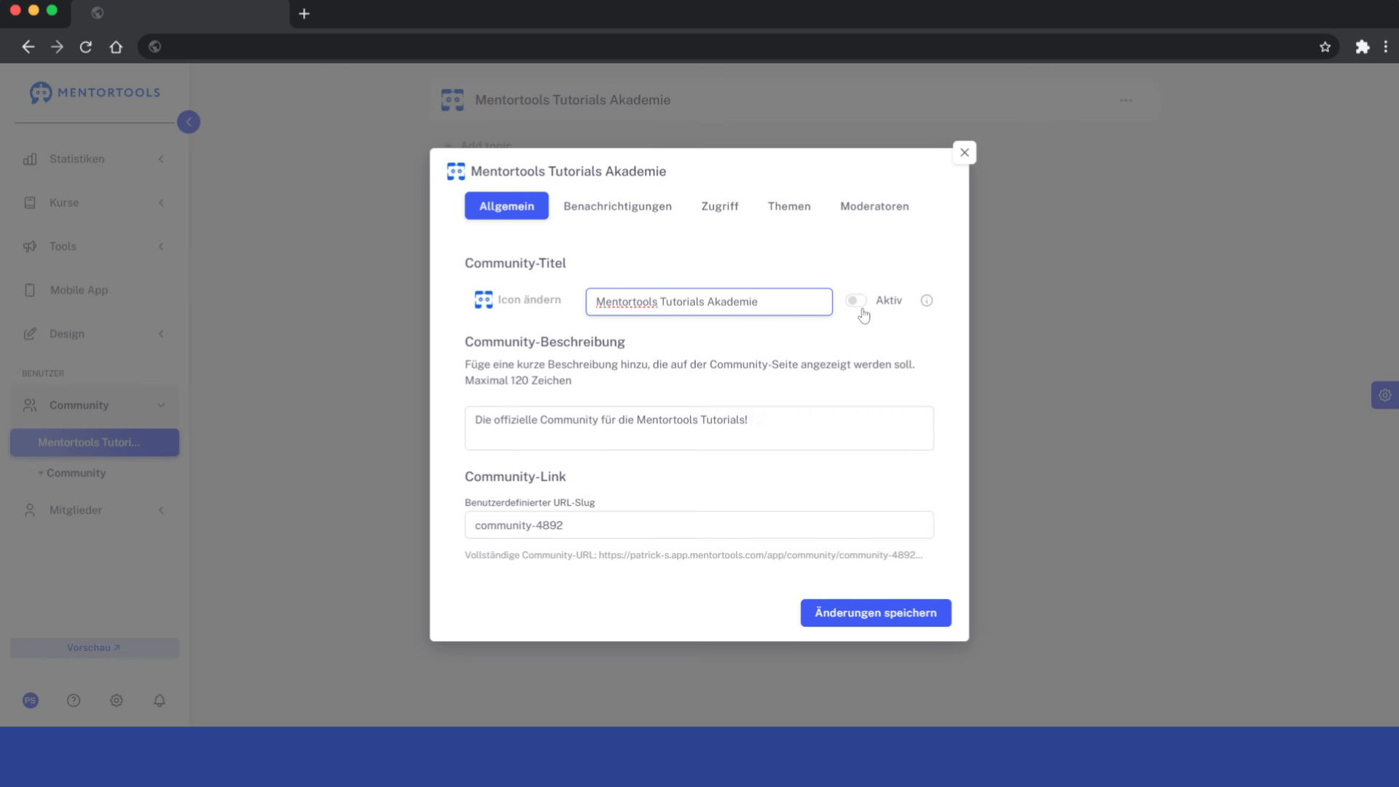Screen dimensions: 1399x787
Task: Bookmark the page with star icon
Action: pyautogui.click(x=1325, y=47)
